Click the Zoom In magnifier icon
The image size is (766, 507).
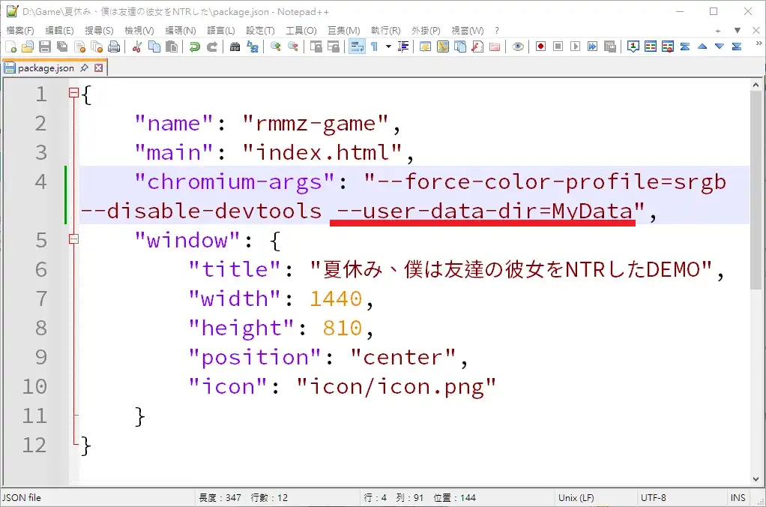(x=276, y=46)
